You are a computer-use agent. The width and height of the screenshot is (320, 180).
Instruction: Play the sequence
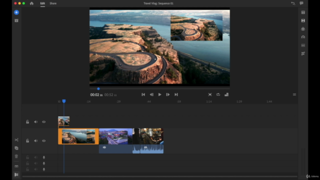pyautogui.click(x=159, y=94)
